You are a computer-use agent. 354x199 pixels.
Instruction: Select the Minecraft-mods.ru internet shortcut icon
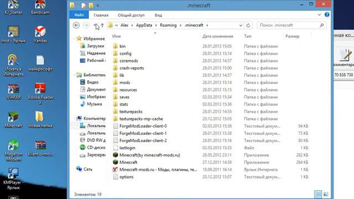click(116, 170)
